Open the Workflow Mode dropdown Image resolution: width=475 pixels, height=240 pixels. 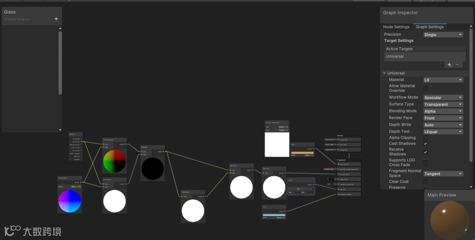click(x=443, y=97)
